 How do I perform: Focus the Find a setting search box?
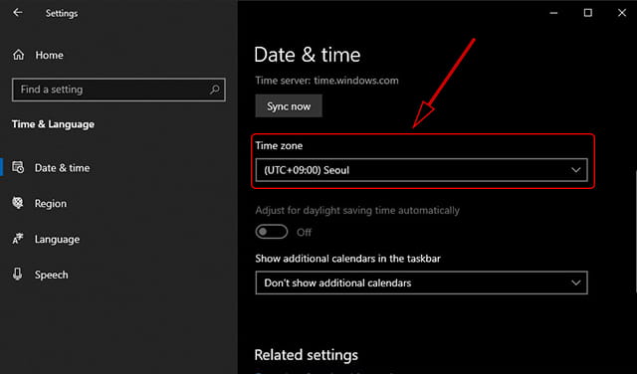pos(118,90)
